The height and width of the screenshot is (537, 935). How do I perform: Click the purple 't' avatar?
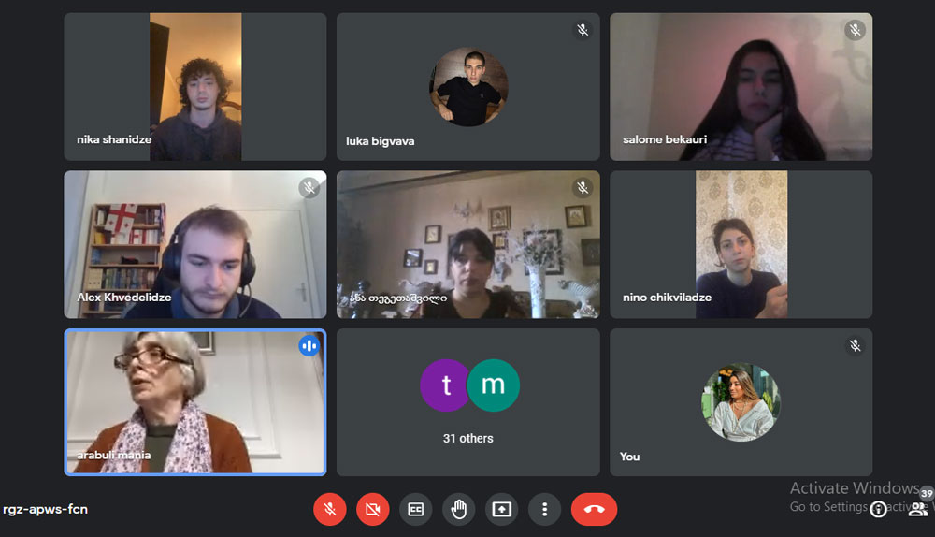(445, 385)
